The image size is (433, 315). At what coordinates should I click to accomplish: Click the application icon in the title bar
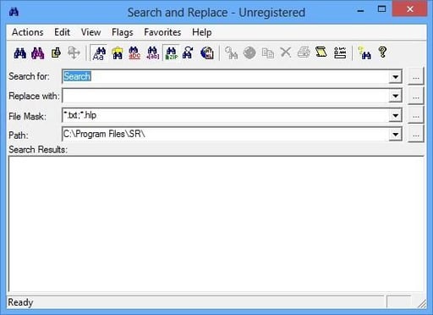[14, 12]
